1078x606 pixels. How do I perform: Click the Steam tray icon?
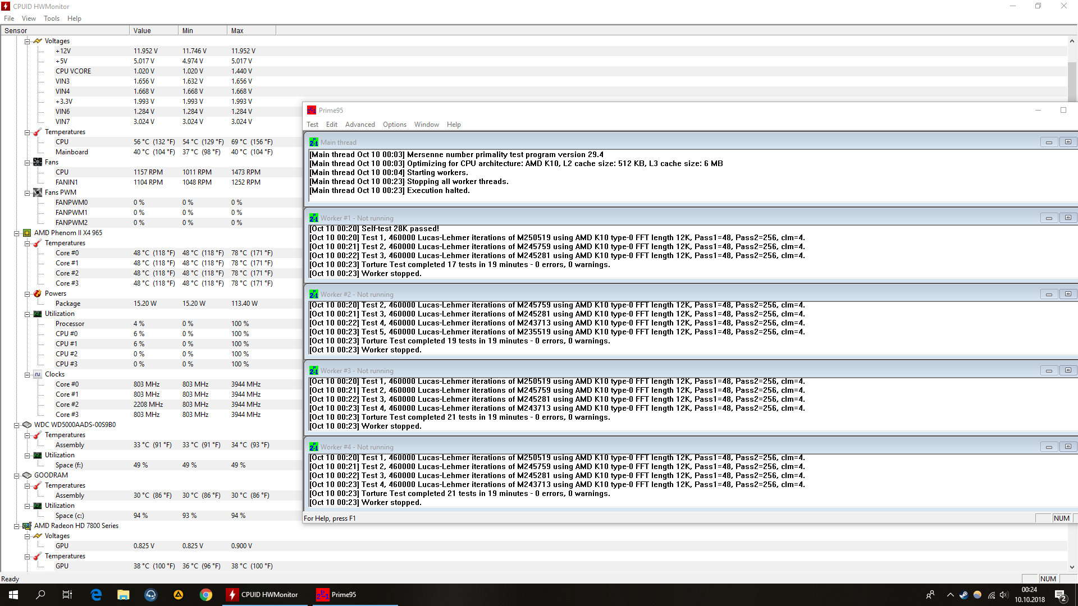963,595
